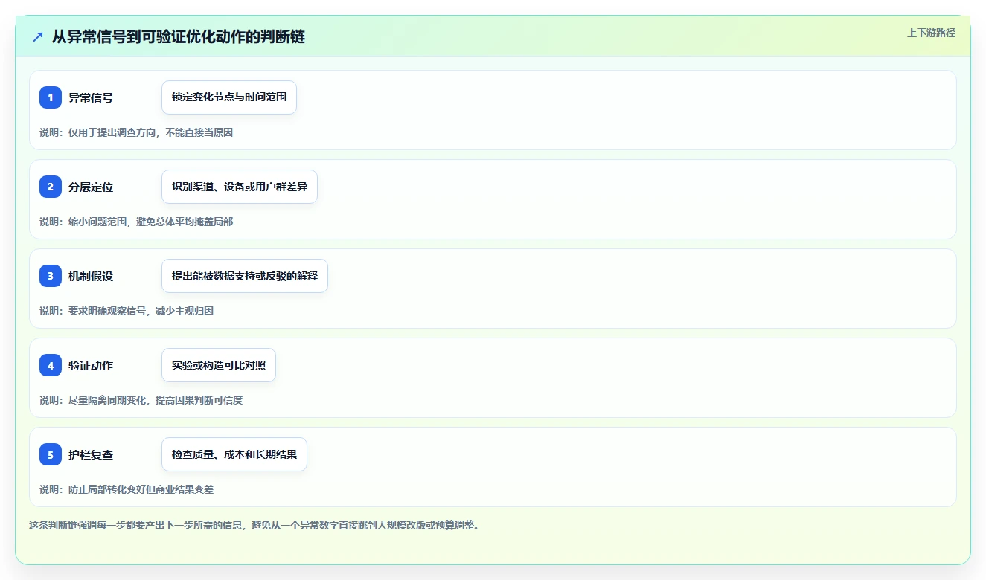Image resolution: width=986 pixels, height=580 pixels.
Task: Click the step 3 number badge
Action: pyautogui.click(x=51, y=276)
